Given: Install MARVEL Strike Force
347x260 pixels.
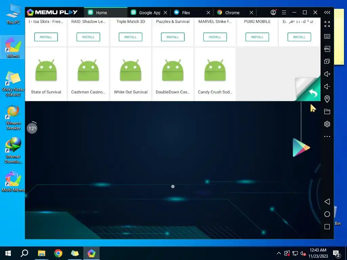Looking at the screenshot, I should [x=215, y=37].
